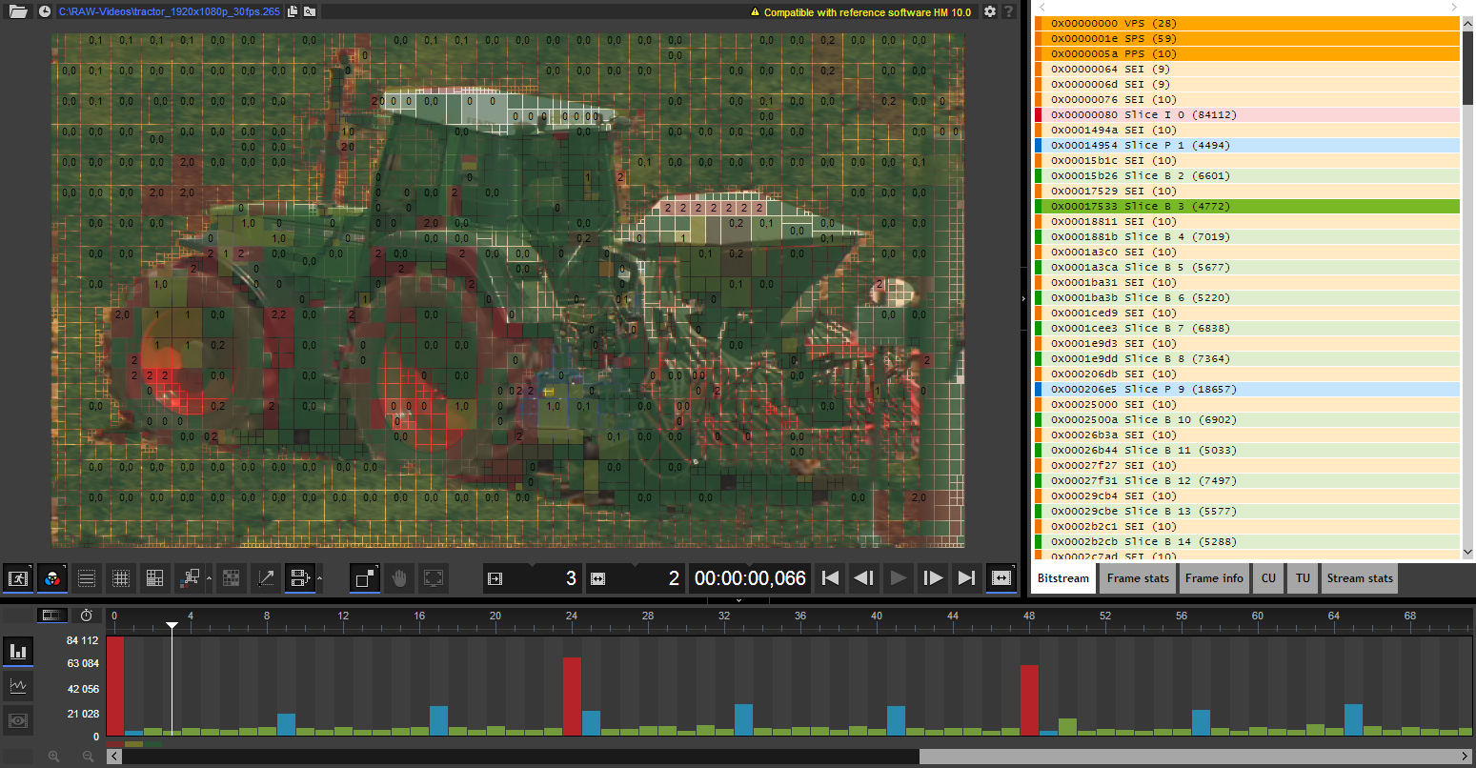Screen dimensions: 1476x768
Task: Toggle the RGB color channels overlay icon
Action: 51,578
